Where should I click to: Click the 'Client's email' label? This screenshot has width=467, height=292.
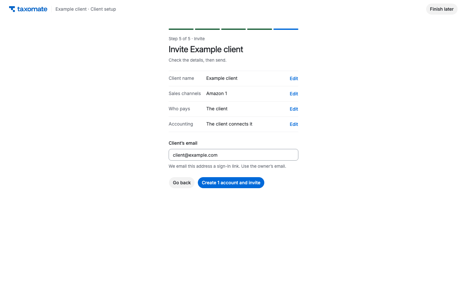(183, 143)
